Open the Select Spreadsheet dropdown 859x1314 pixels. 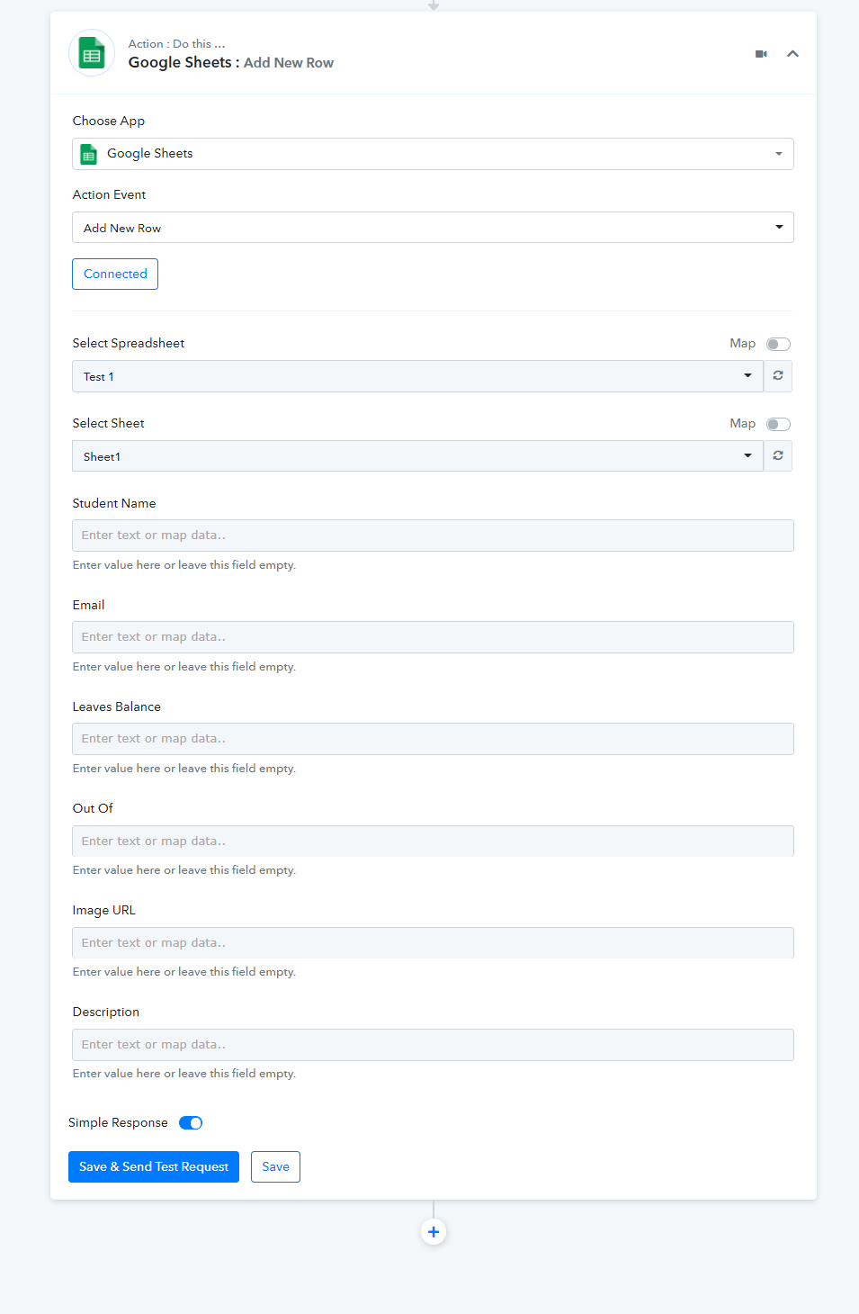[417, 376]
